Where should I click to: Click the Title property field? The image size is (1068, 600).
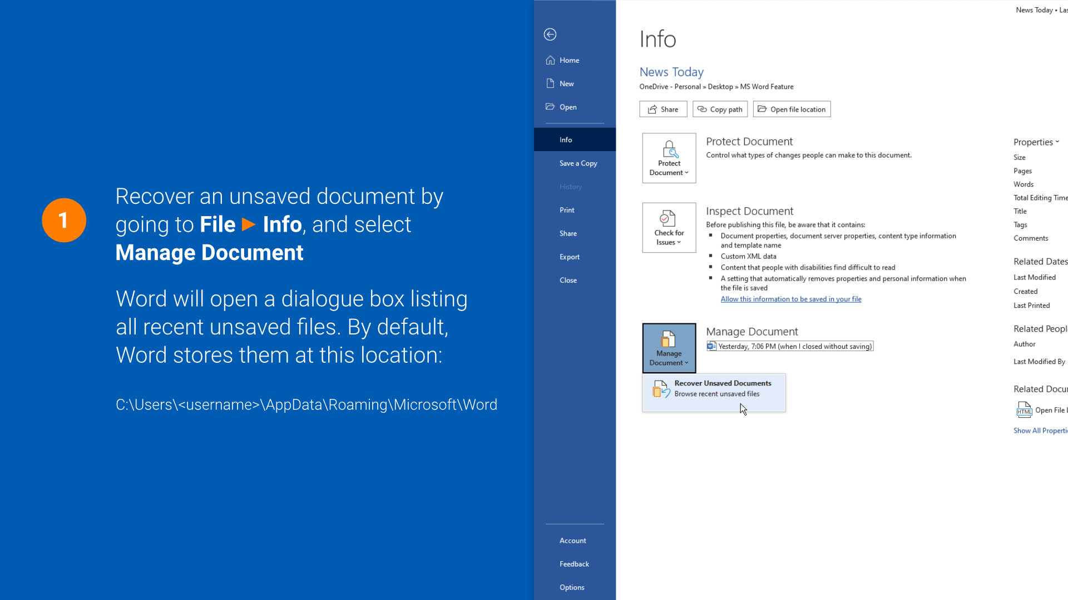click(1020, 211)
